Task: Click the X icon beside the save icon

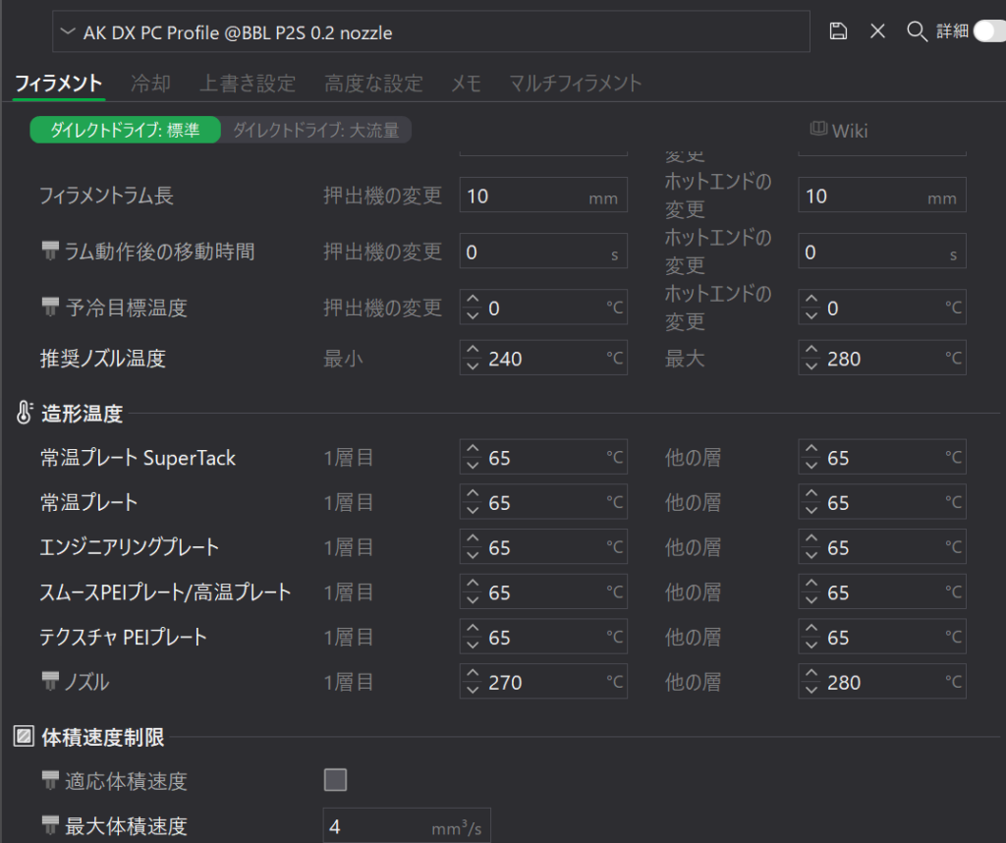Action: tap(877, 31)
